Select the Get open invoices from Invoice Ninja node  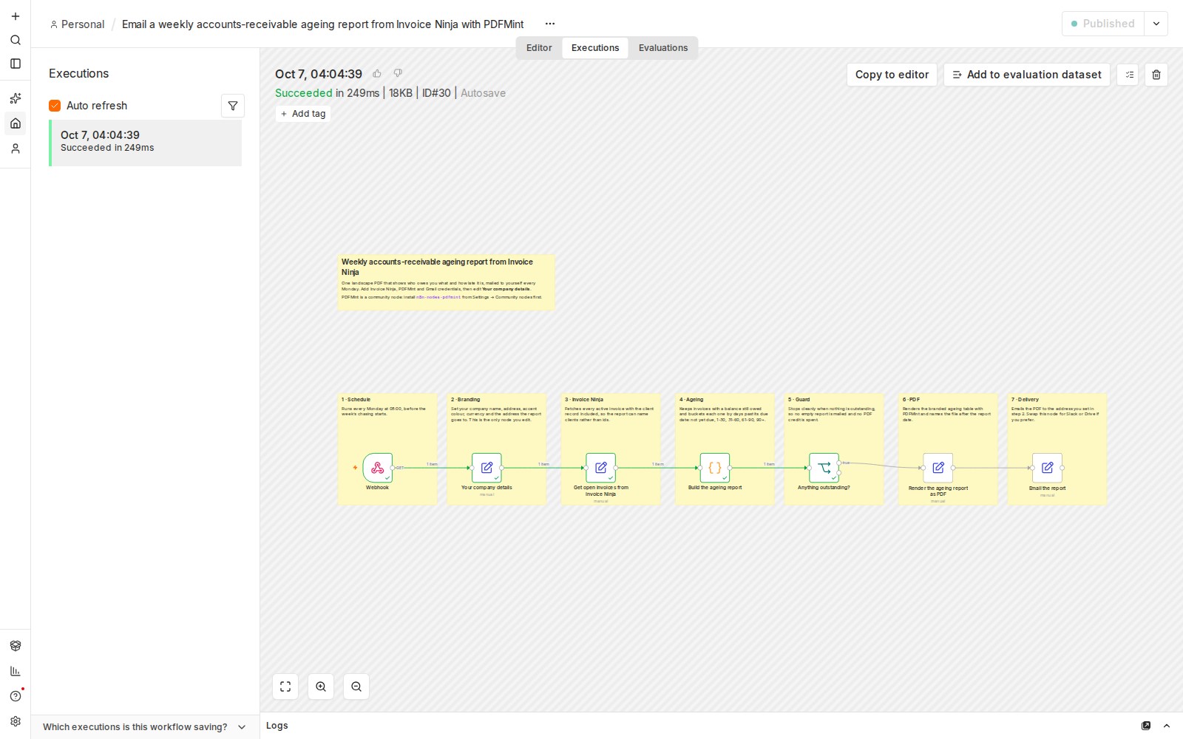tap(600, 468)
